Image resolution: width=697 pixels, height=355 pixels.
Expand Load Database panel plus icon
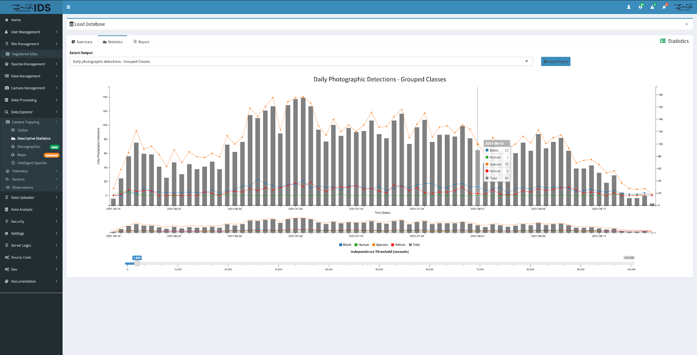[687, 24]
